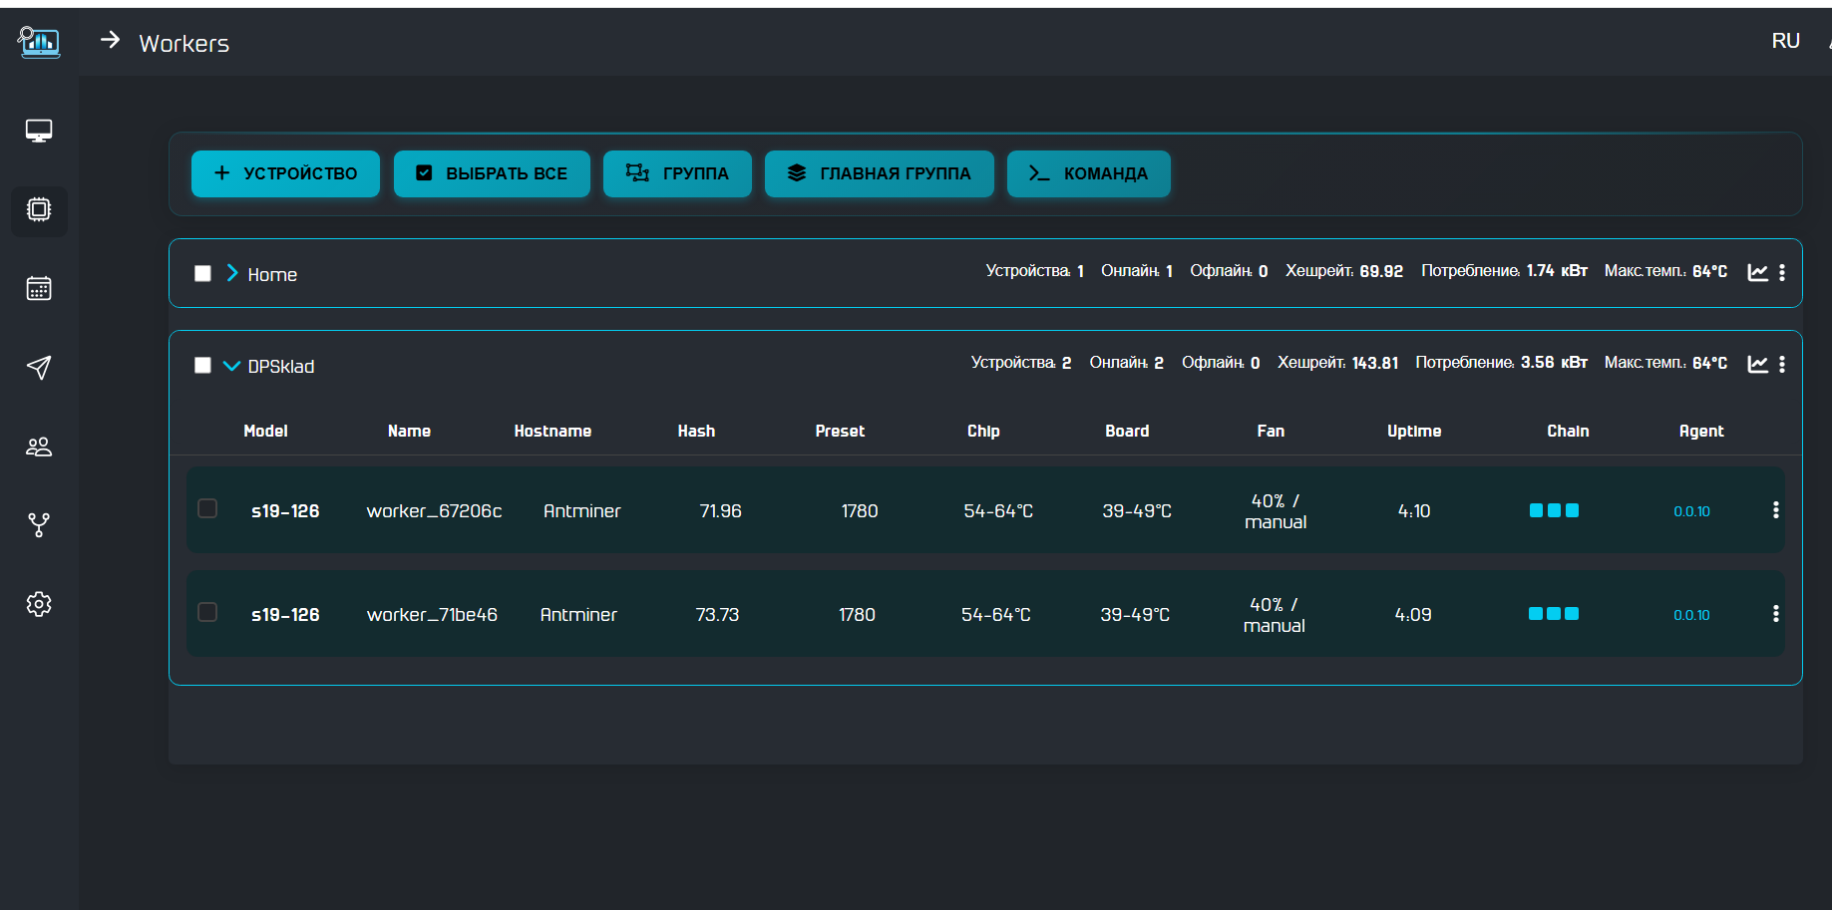The width and height of the screenshot is (1832, 910).
Task: Open the paper plane notifications icon
Action: (39, 368)
